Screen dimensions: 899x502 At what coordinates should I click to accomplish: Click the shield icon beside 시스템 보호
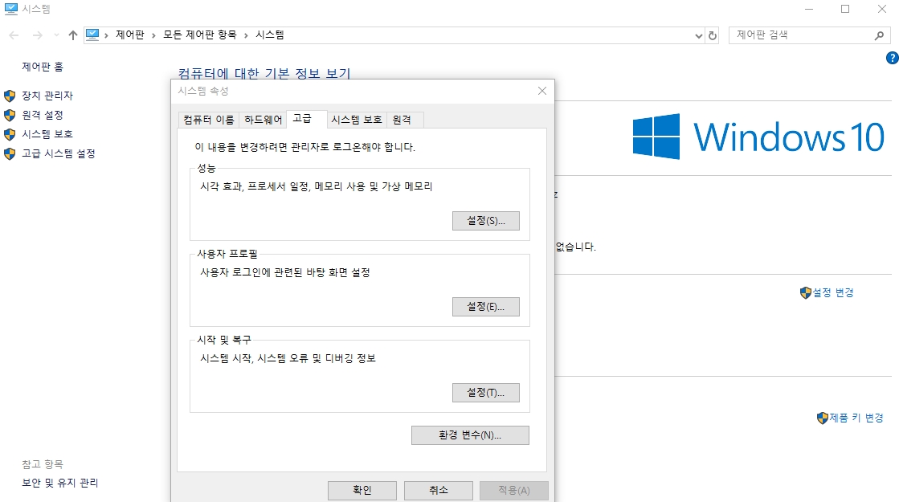10,135
